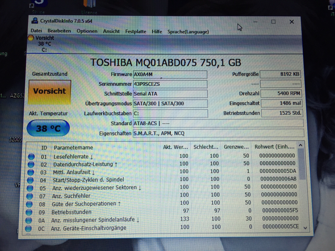Click the orange status circle next to Vorsicht
This screenshot has width=335, height=251.
click(31, 38)
